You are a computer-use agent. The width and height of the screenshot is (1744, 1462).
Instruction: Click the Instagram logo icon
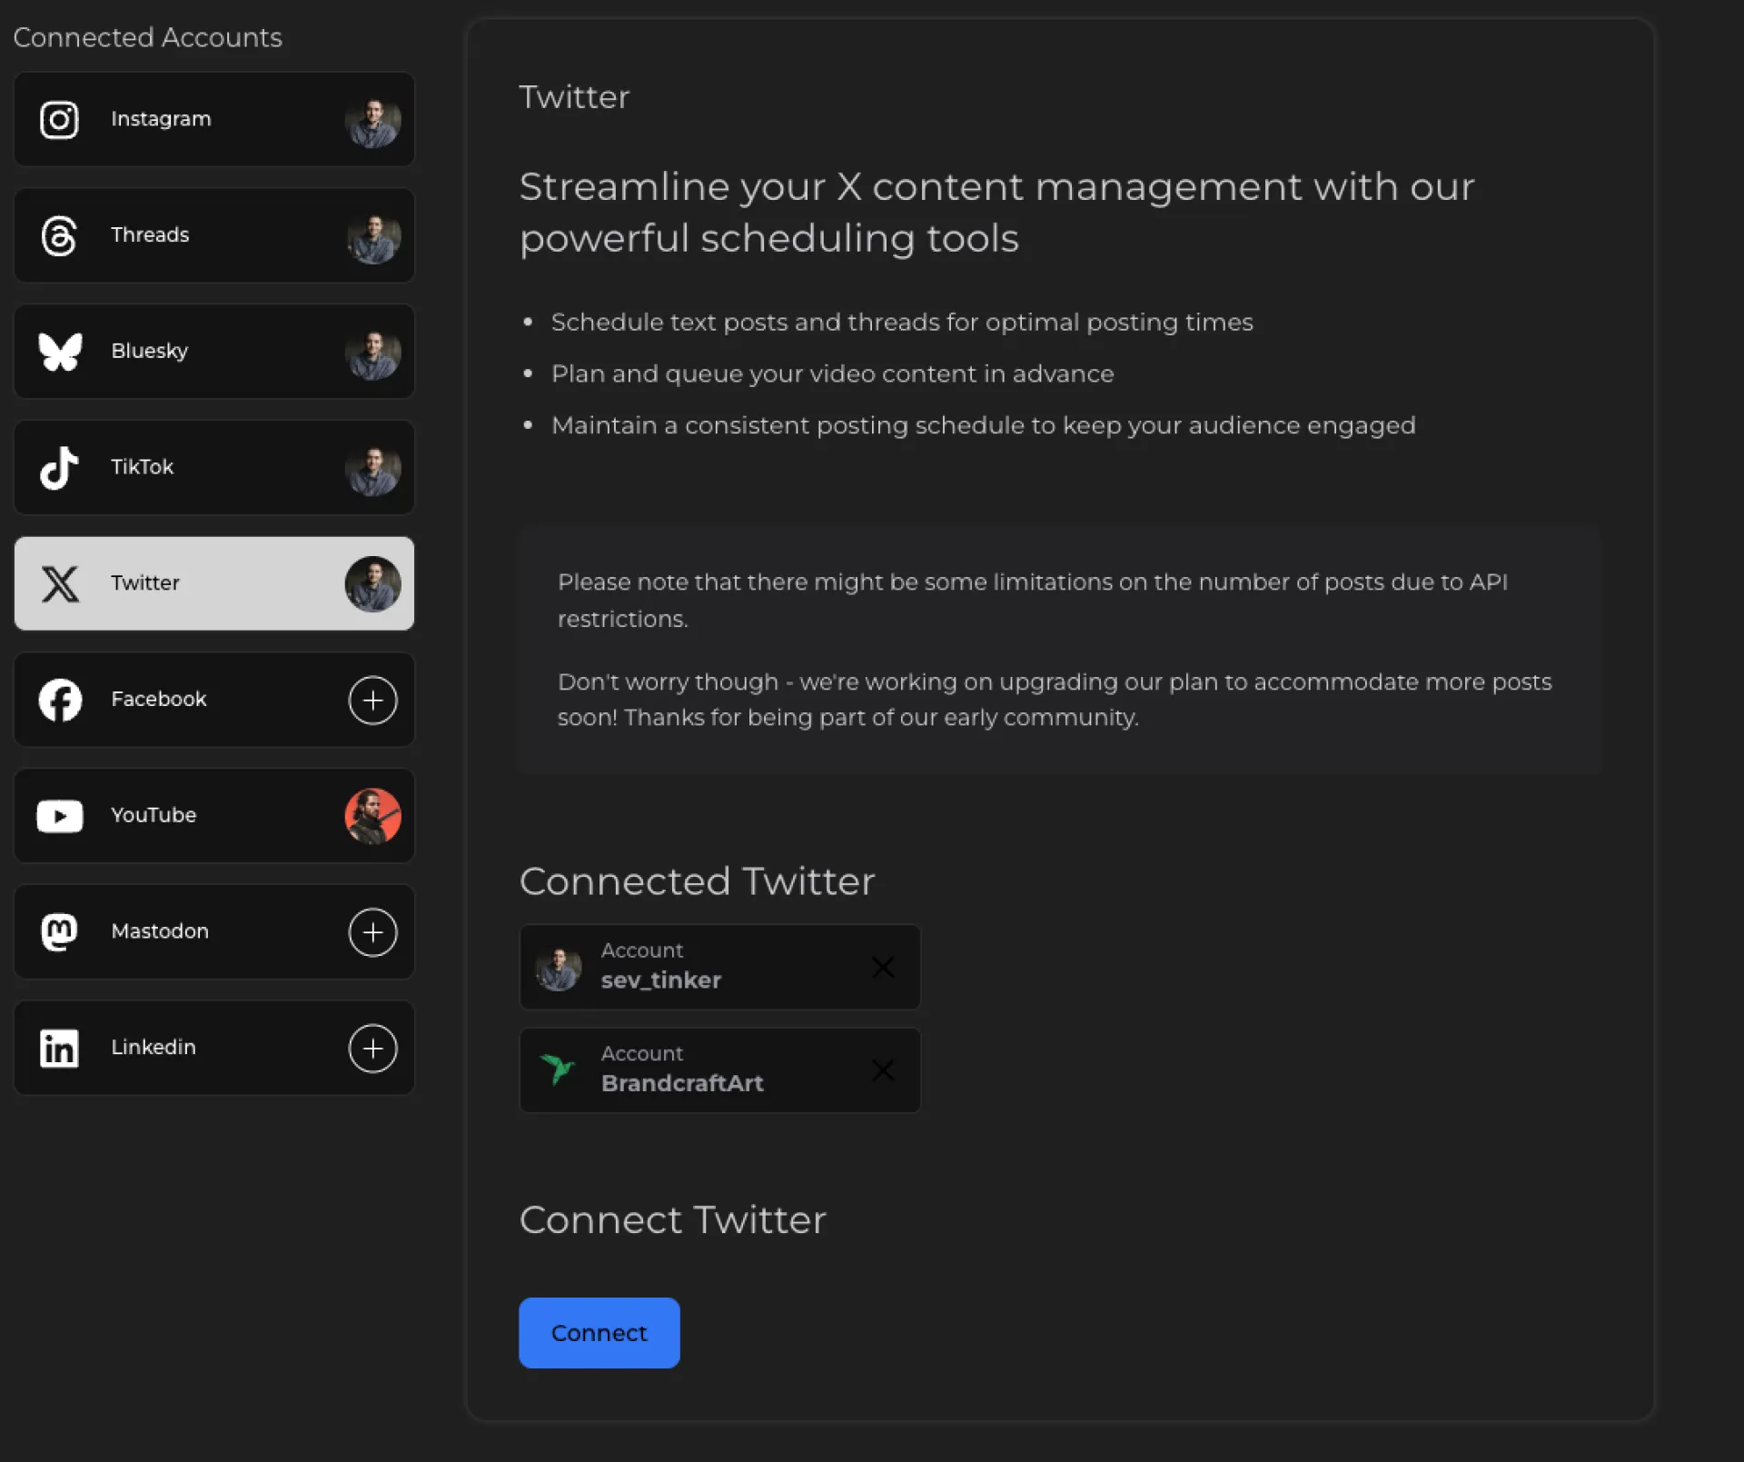coord(59,120)
